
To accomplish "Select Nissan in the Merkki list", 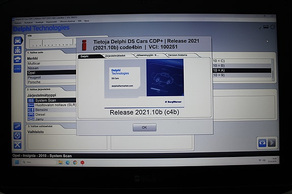I will (51, 68).
